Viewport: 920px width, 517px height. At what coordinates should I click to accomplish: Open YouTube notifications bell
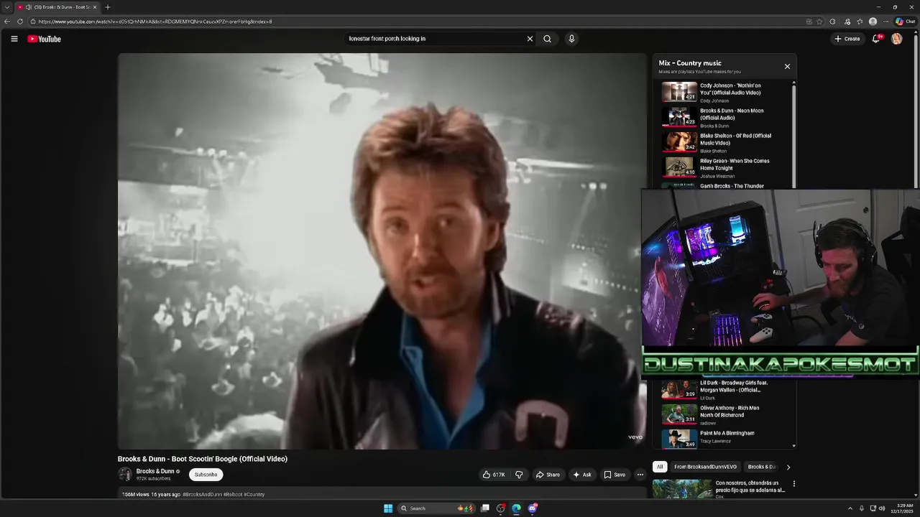point(875,39)
